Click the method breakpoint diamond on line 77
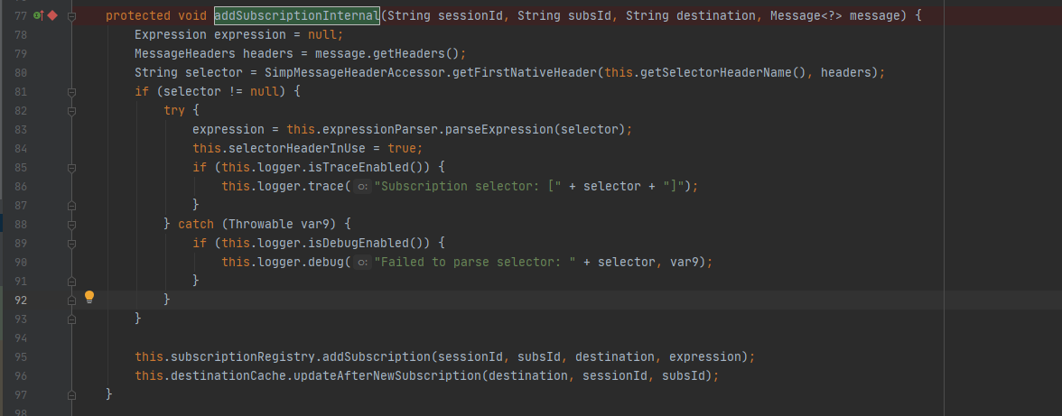1062x416 pixels. tap(51, 16)
